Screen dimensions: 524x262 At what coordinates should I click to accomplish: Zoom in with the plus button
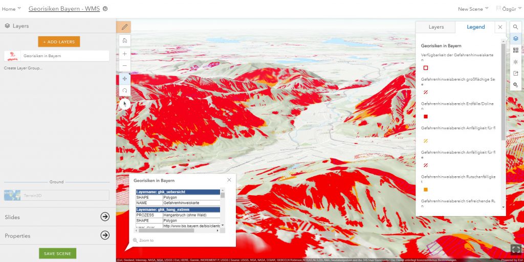tap(125, 54)
